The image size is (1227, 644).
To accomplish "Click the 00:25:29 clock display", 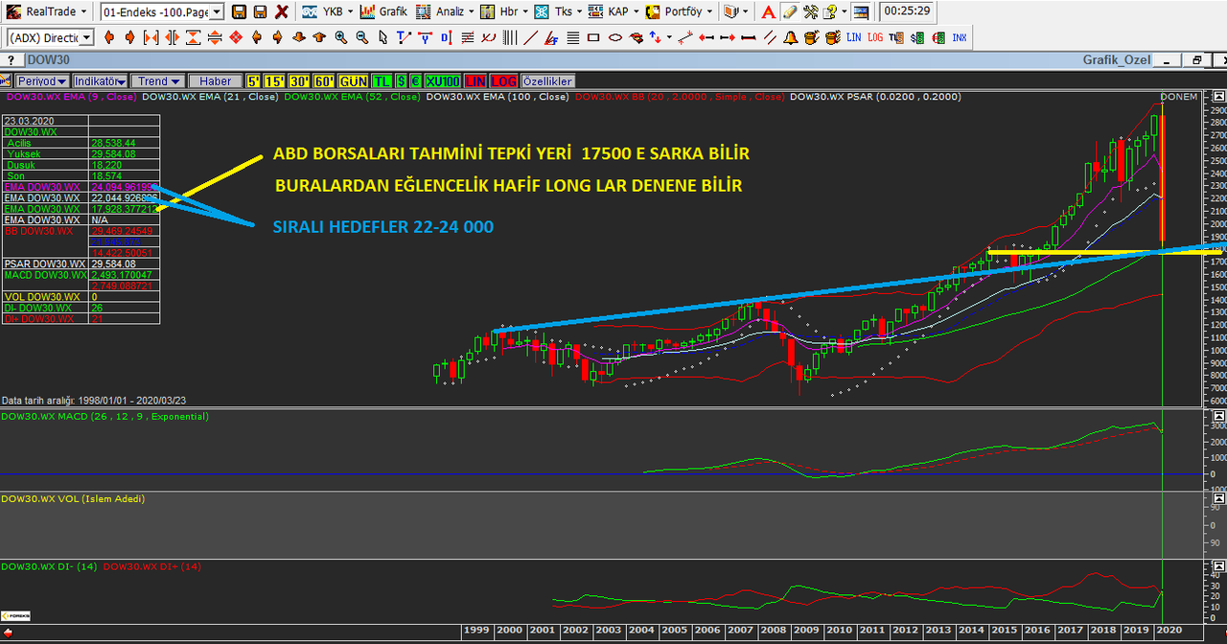I will (907, 11).
